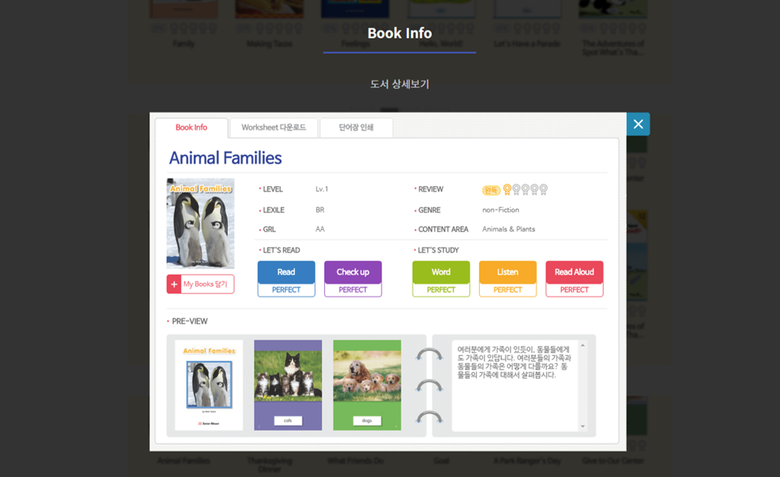This screenshot has height=477, width=780.
Task: Close the Book Info popup
Action: click(638, 124)
